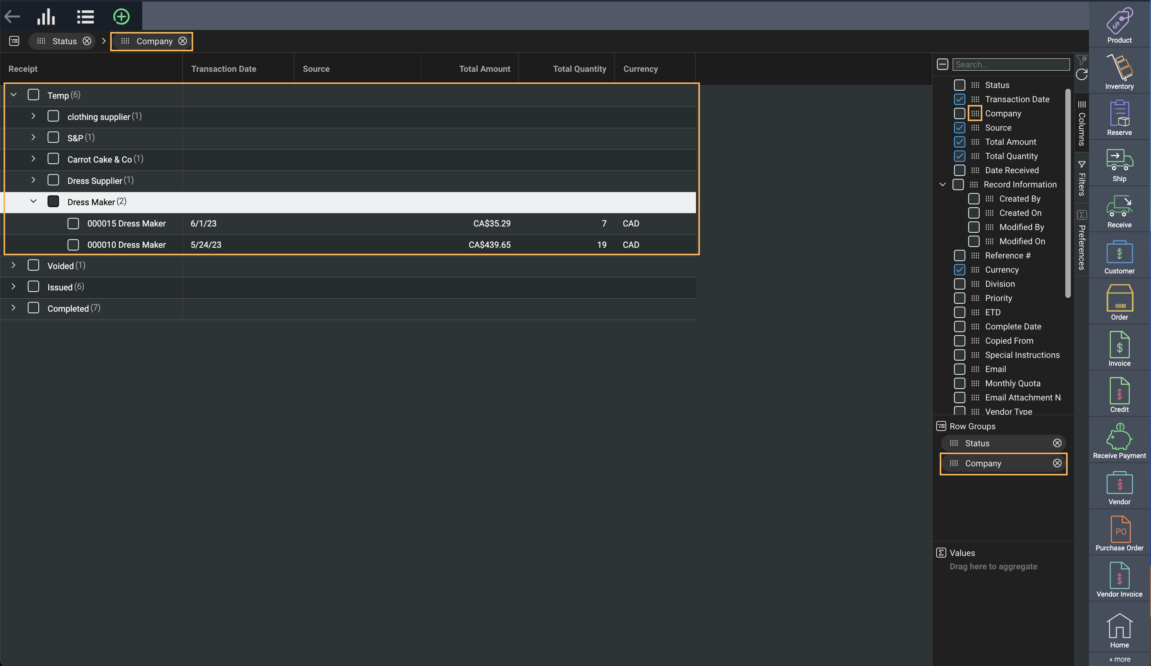The width and height of the screenshot is (1151, 666).
Task: Click the Ship truck icon
Action: coord(1119,164)
